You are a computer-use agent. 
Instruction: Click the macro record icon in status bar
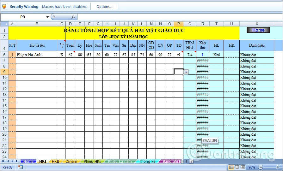tap(20, 167)
